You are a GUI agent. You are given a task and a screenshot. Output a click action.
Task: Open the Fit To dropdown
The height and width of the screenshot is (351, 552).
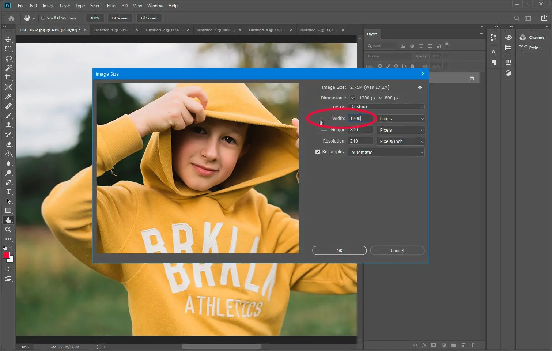click(386, 107)
